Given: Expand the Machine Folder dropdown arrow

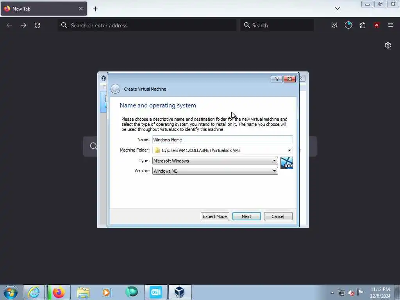Looking at the screenshot, I should (289, 150).
